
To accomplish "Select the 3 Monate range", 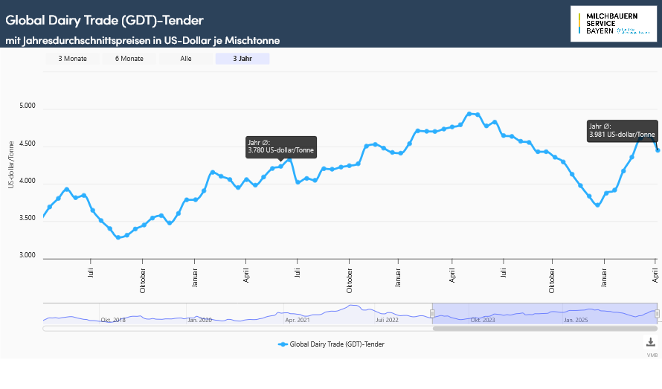I will point(73,59).
